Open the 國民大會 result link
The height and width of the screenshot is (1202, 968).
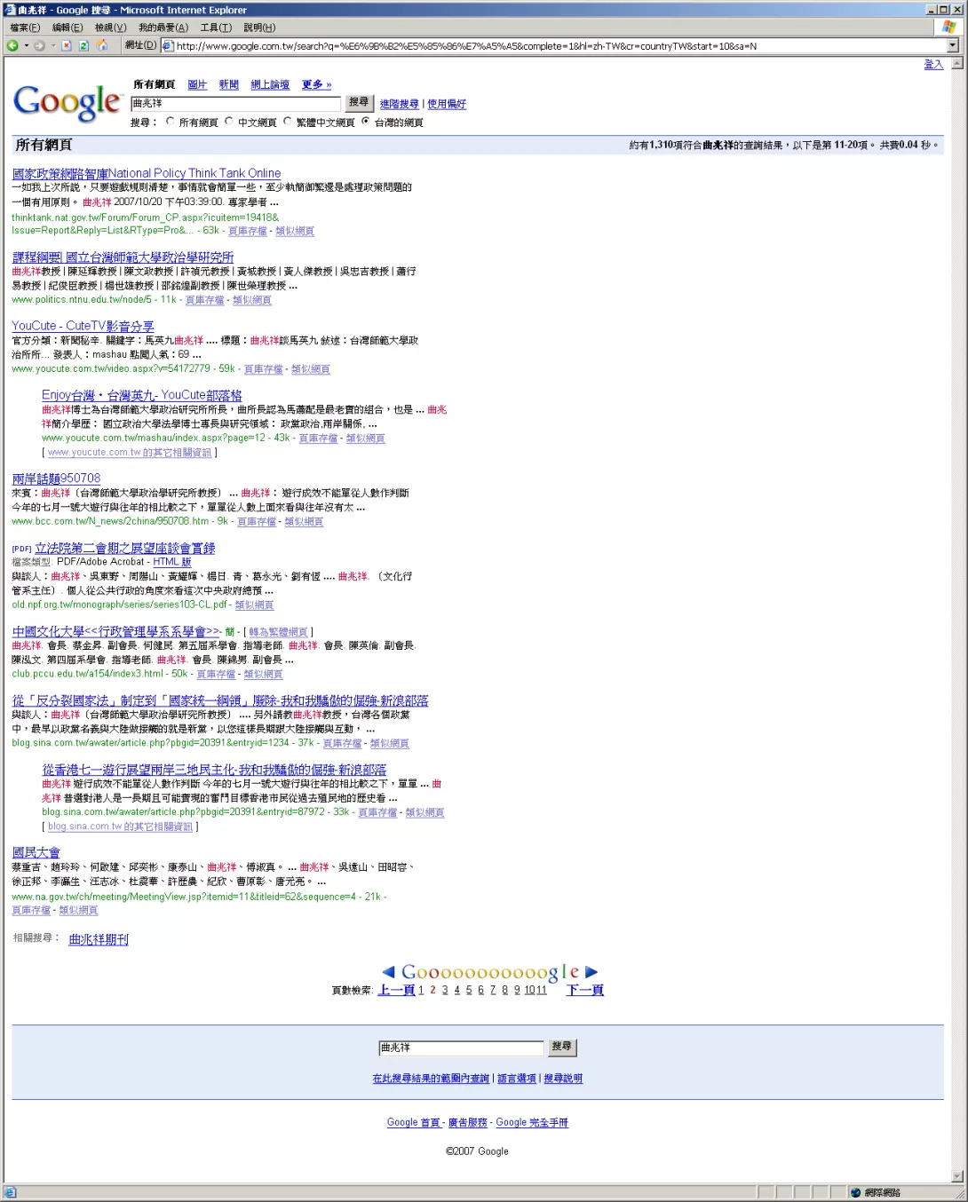pyautogui.click(x=36, y=853)
